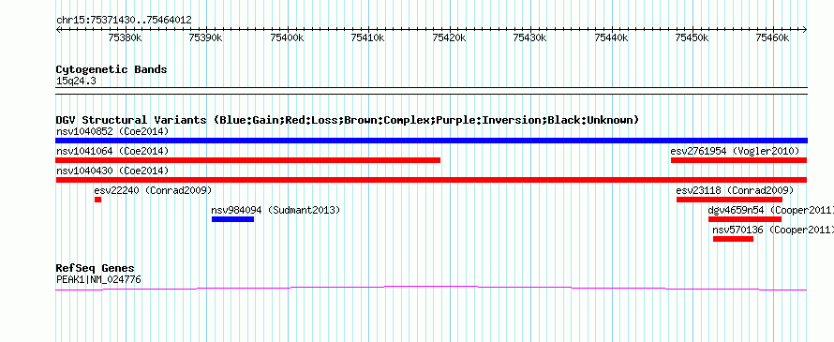Open the nsv570136 (Cooper2011) label
The height and width of the screenshot is (342, 834).
point(773,230)
